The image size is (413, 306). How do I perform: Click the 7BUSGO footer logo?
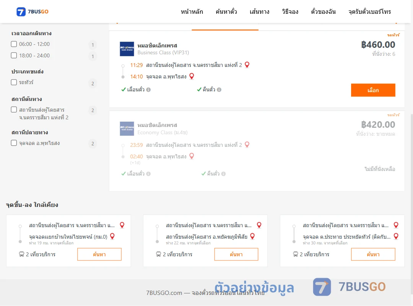pos(349,287)
